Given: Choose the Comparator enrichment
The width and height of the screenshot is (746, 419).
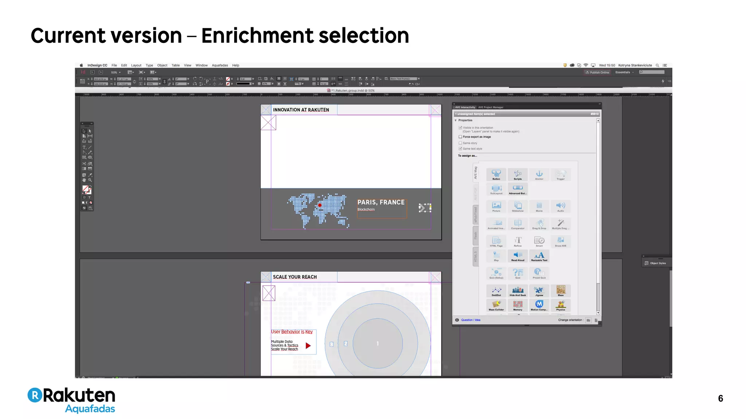Looking at the screenshot, I should pos(518,224).
